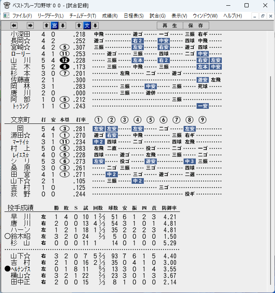This screenshot has height=293, width=275.
Task: Click the 球数 column header
Action: (x=113, y=208)
